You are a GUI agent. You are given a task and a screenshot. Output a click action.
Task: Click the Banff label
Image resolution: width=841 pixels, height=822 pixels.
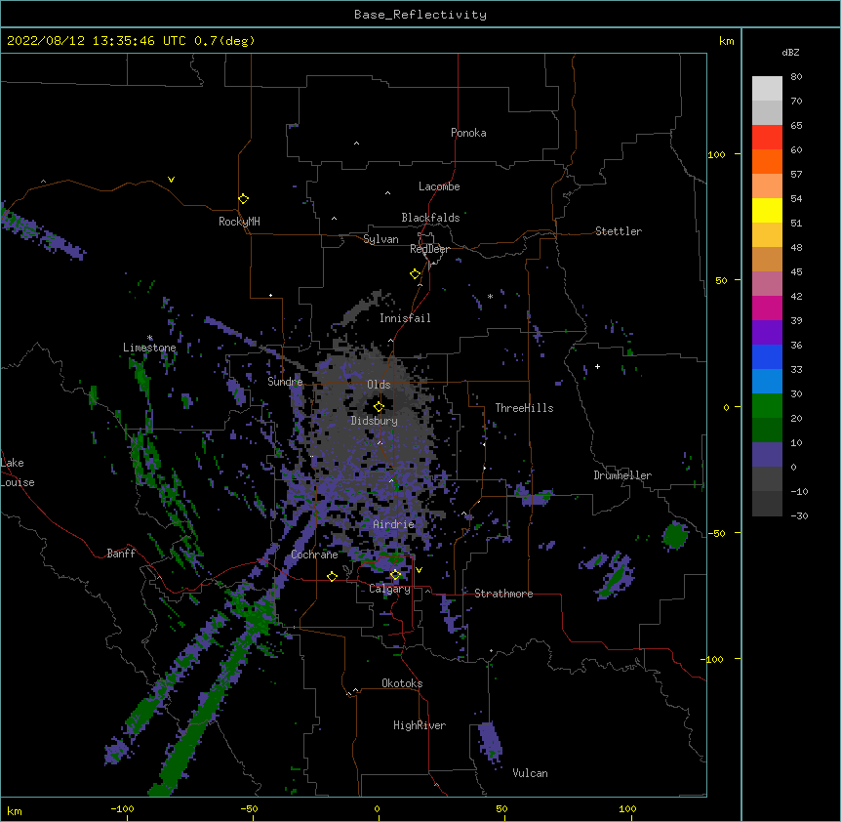(x=121, y=554)
